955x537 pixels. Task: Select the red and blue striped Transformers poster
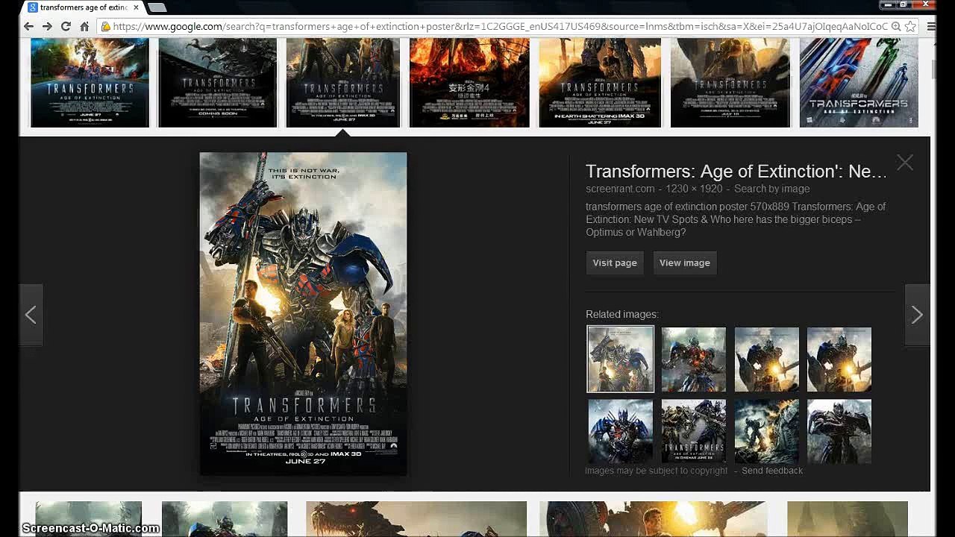point(859,83)
